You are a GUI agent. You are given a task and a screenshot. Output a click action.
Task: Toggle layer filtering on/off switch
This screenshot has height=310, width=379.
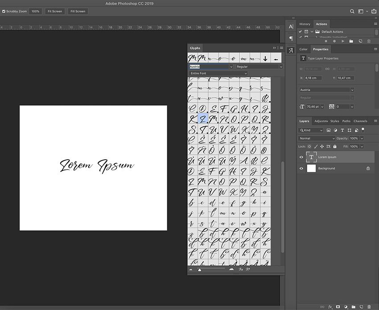[363, 130]
